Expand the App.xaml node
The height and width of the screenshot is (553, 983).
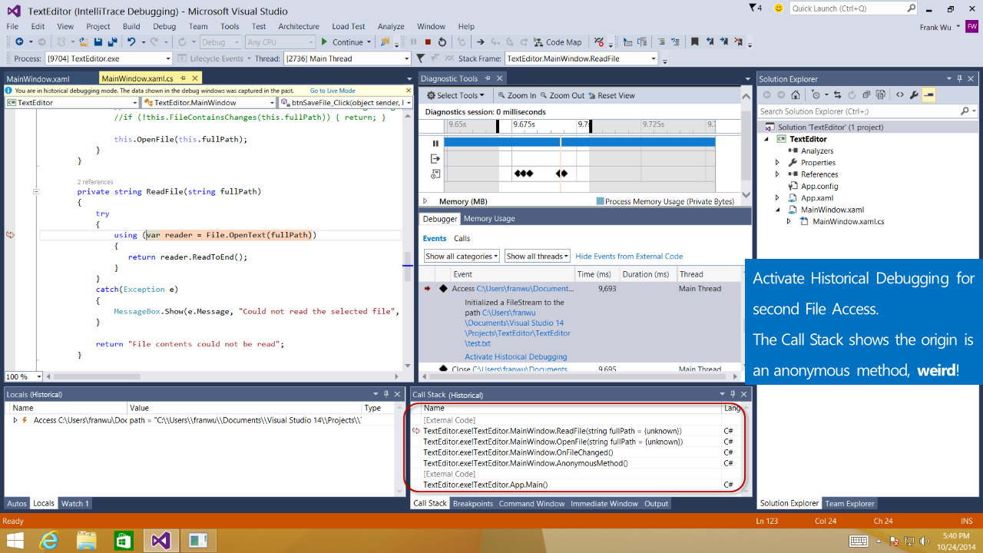coord(777,198)
